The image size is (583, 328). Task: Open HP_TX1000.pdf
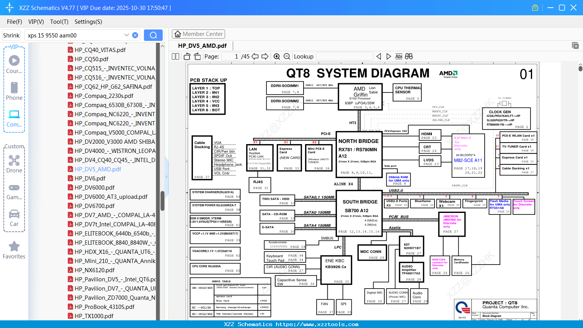pos(94,316)
